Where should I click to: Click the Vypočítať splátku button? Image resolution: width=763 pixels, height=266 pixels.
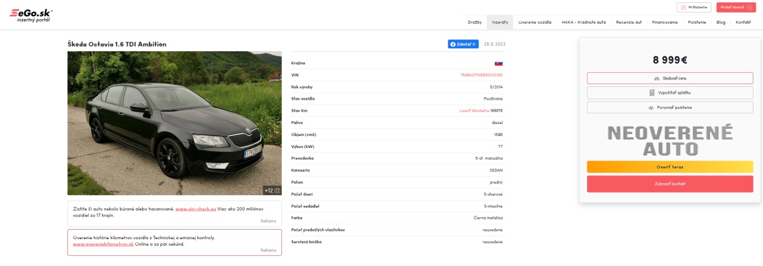point(670,92)
